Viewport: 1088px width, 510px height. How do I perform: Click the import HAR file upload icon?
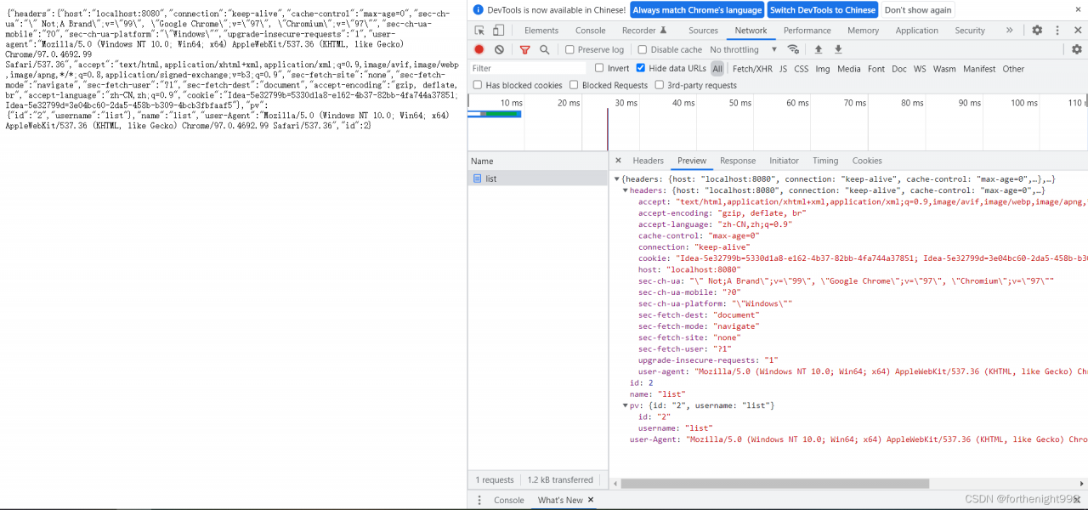[x=819, y=50]
